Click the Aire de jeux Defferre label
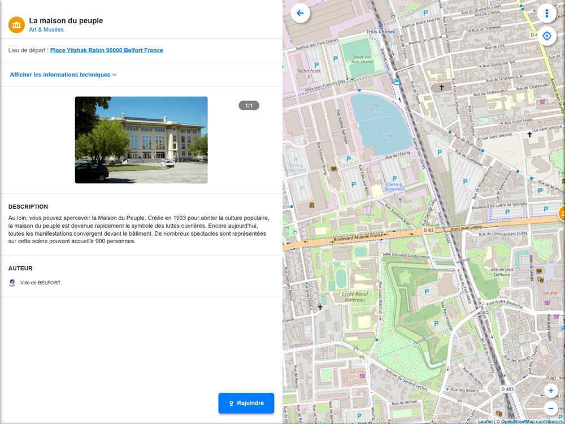Image resolution: width=565 pixels, height=424 pixels. tap(502, 272)
